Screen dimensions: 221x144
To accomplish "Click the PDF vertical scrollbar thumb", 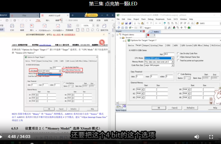I will 109,52.
